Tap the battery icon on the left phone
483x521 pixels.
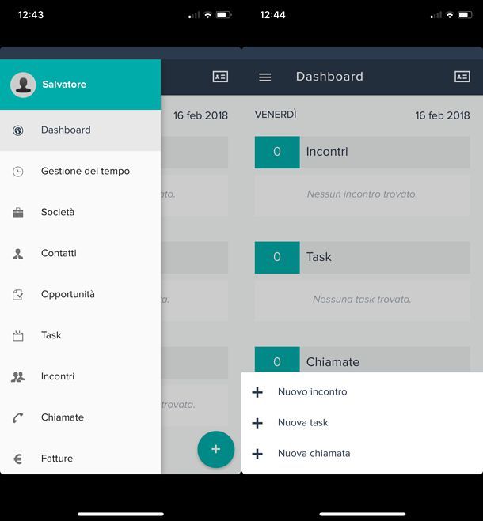(224, 15)
